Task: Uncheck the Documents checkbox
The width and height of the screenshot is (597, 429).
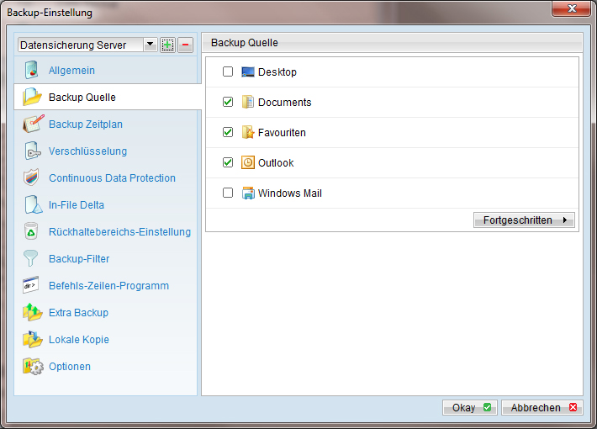Action: [228, 102]
